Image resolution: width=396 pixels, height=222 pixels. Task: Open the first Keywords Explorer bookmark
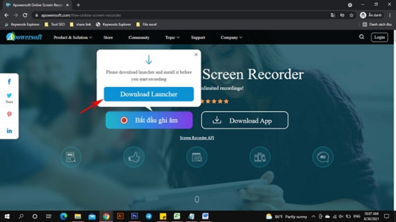click(22, 25)
